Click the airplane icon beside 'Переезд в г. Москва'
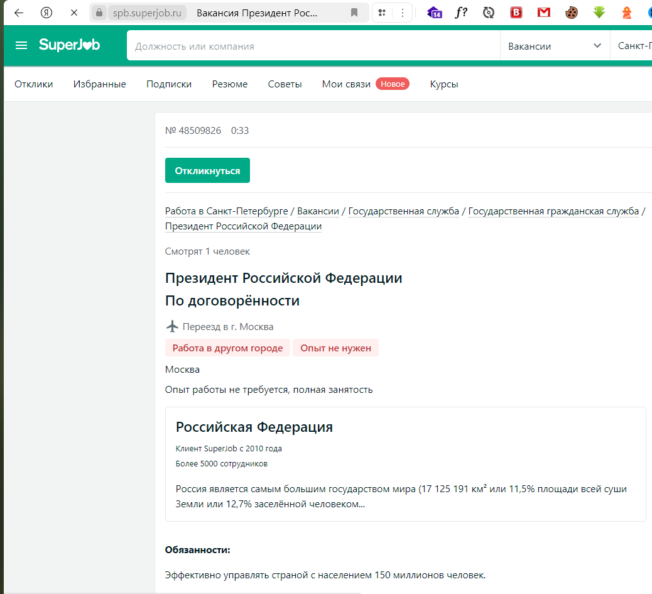Viewport: 652px width, 594px height. (171, 326)
